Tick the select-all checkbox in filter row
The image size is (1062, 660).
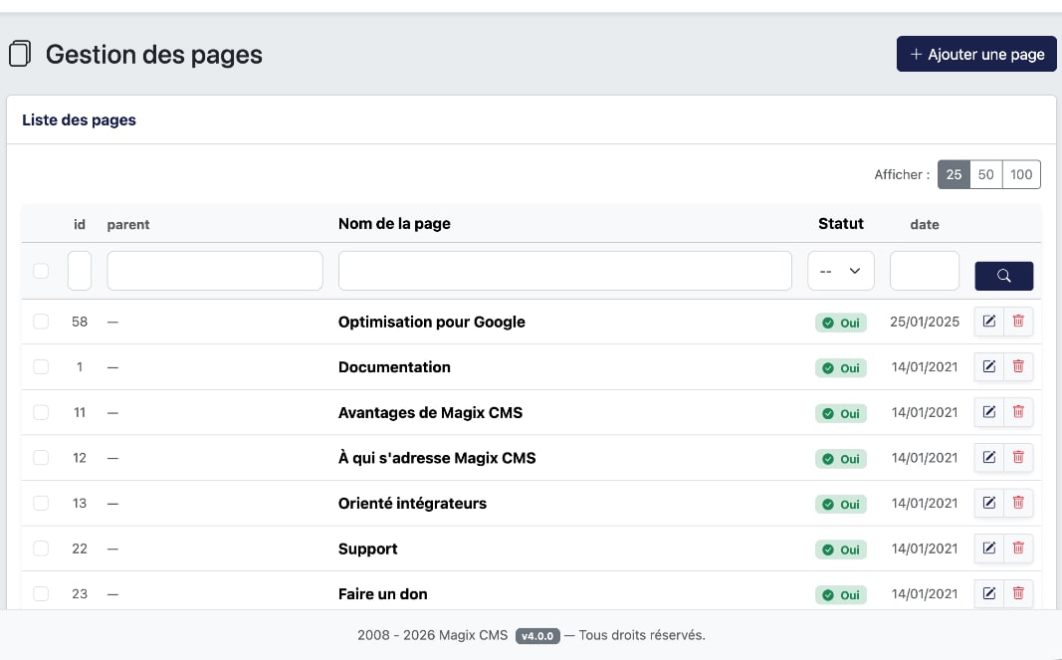pos(41,271)
